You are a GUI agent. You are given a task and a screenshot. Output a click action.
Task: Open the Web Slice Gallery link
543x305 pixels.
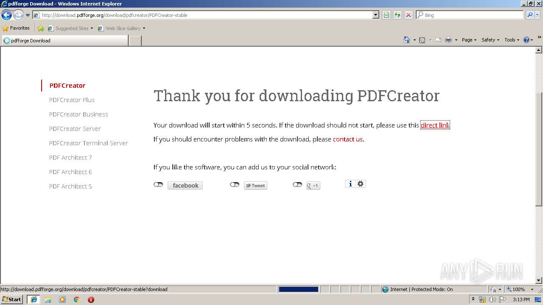pos(121,28)
